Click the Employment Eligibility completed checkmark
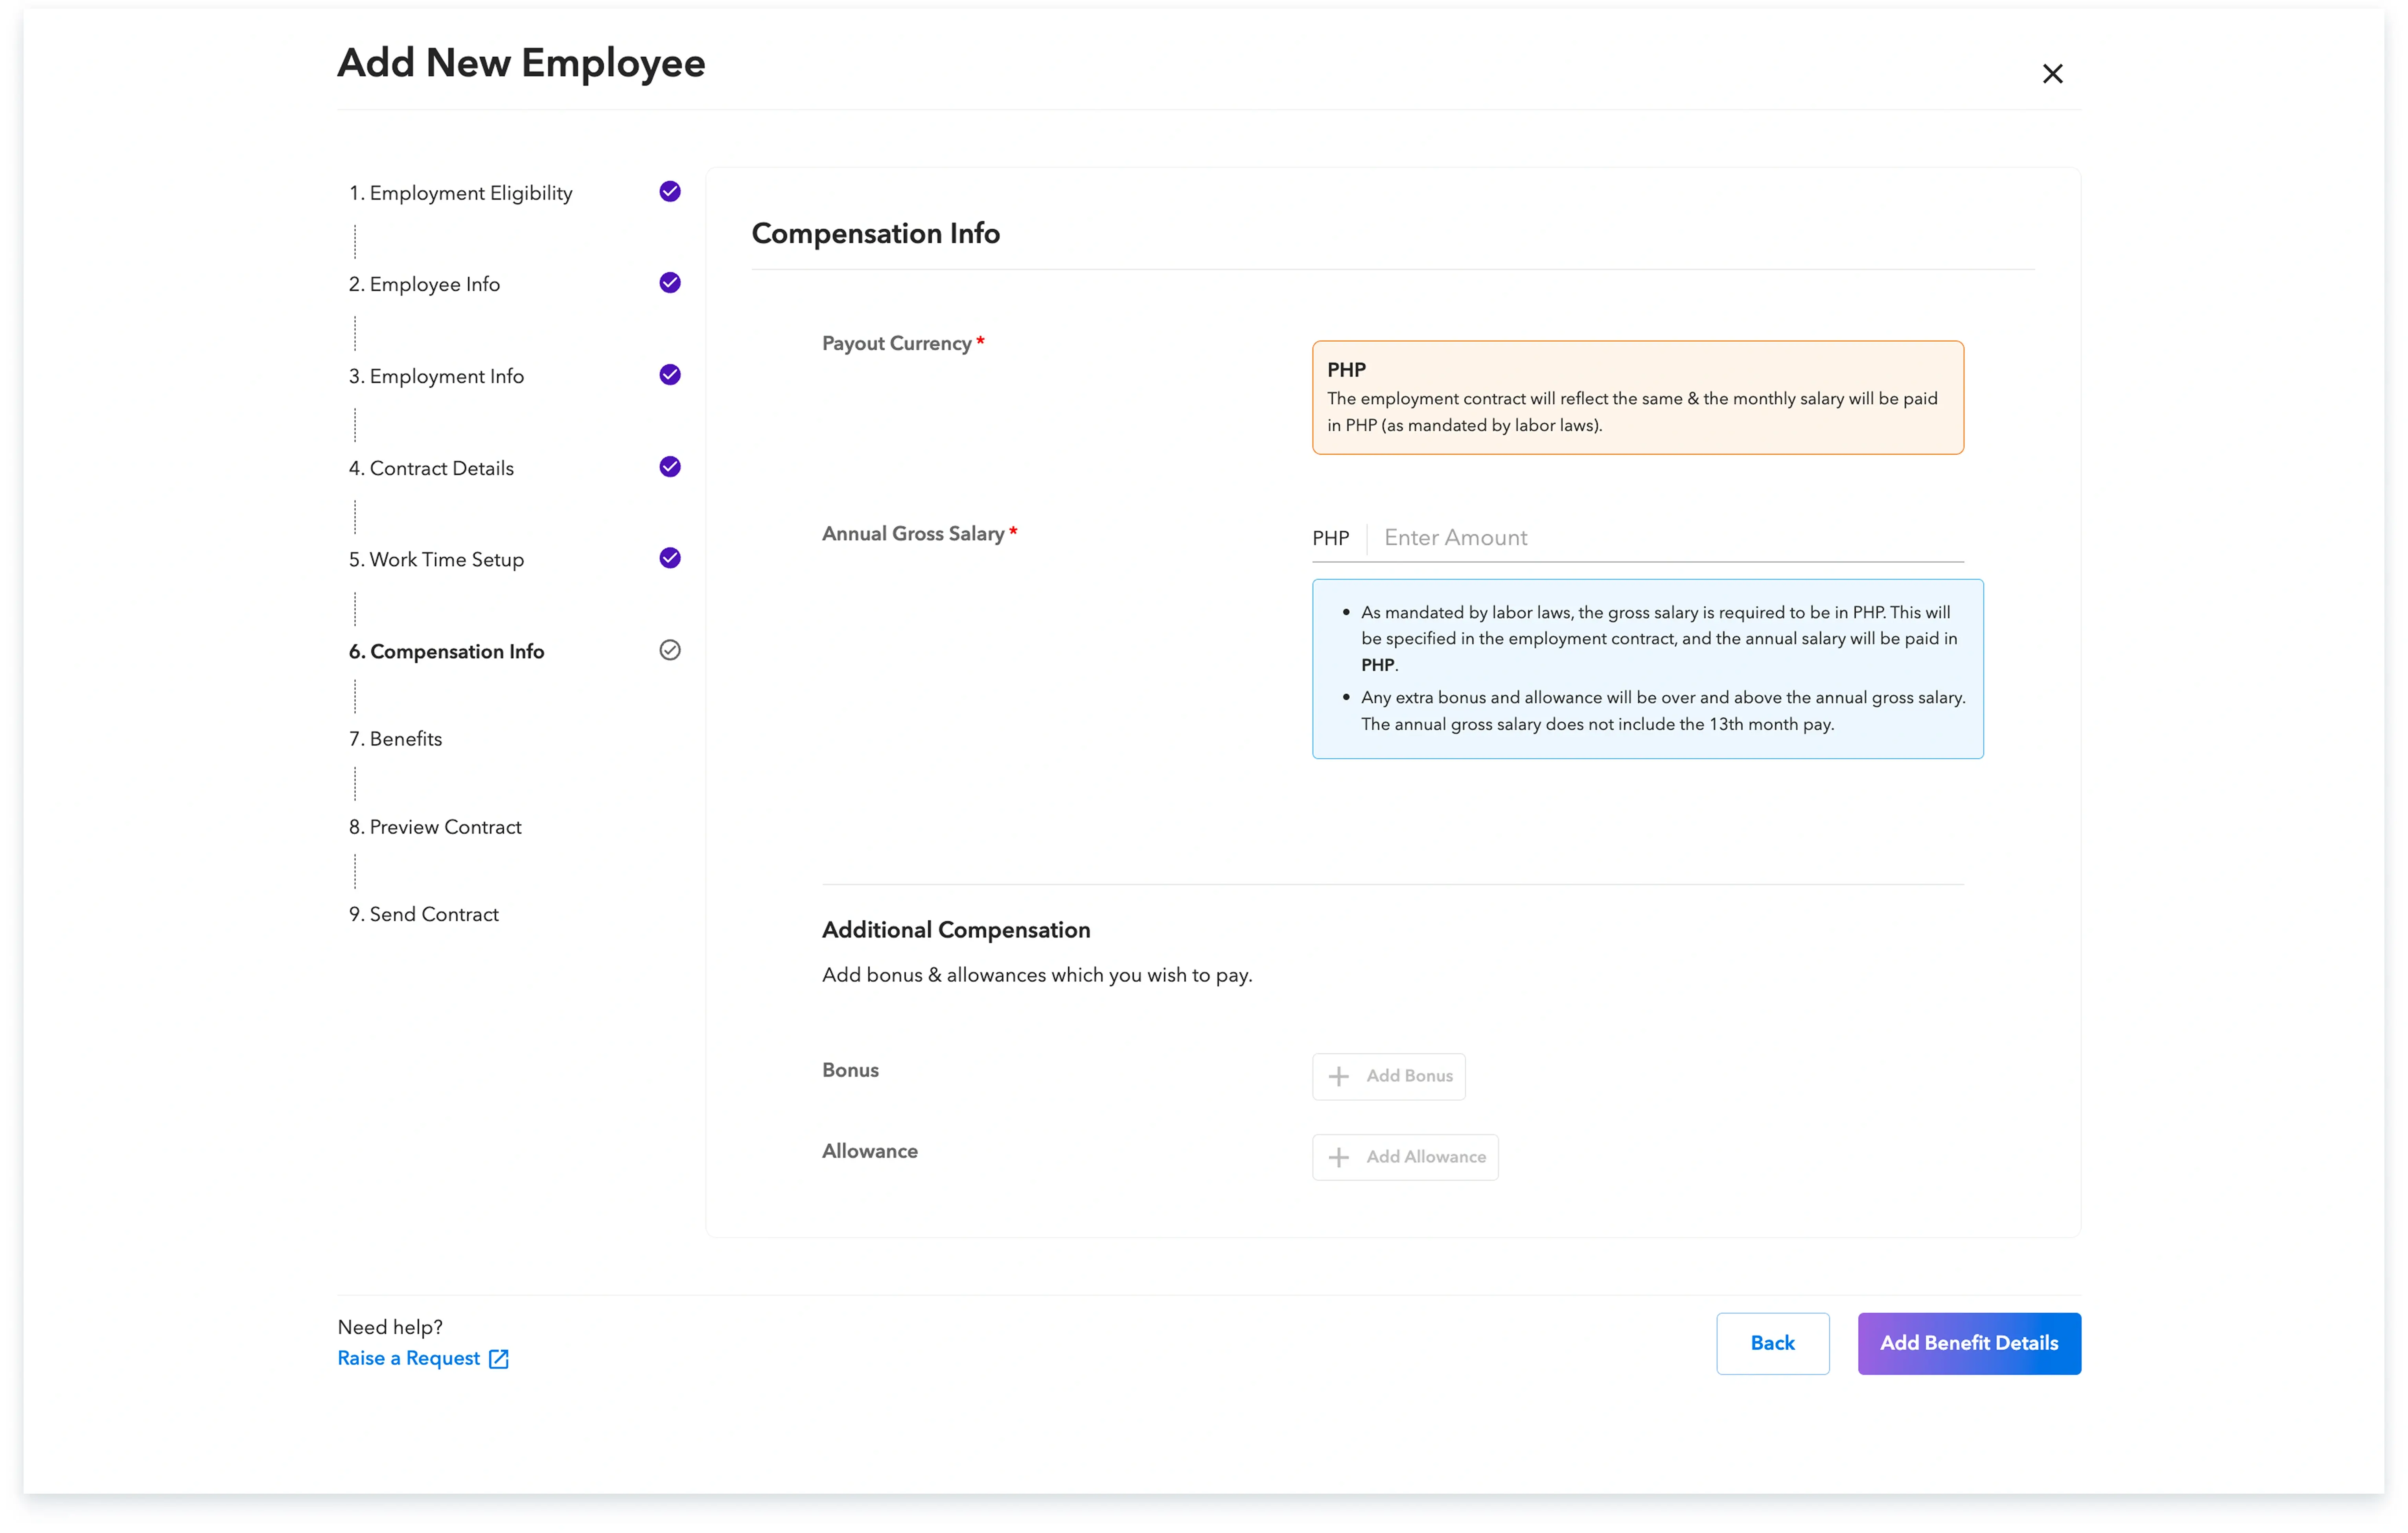This screenshot has width=2408, height=1533. [x=670, y=192]
